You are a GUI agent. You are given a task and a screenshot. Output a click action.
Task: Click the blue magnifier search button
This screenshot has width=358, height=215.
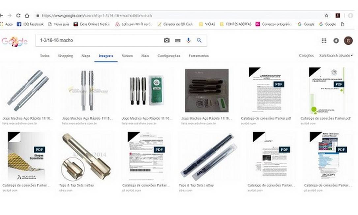tap(199, 40)
